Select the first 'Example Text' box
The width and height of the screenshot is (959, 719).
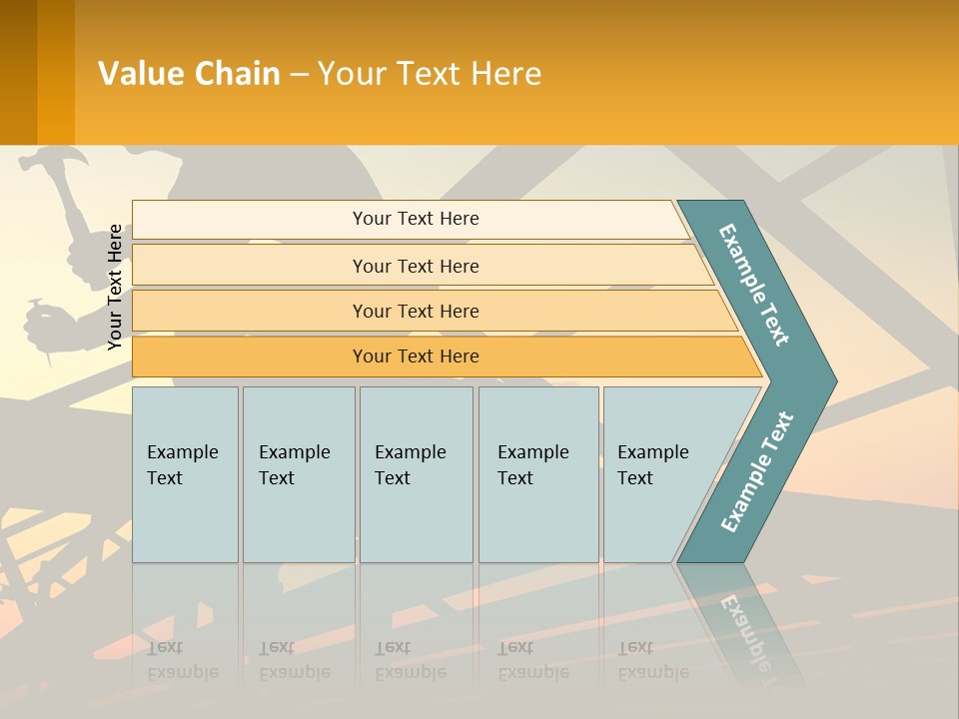tap(186, 474)
